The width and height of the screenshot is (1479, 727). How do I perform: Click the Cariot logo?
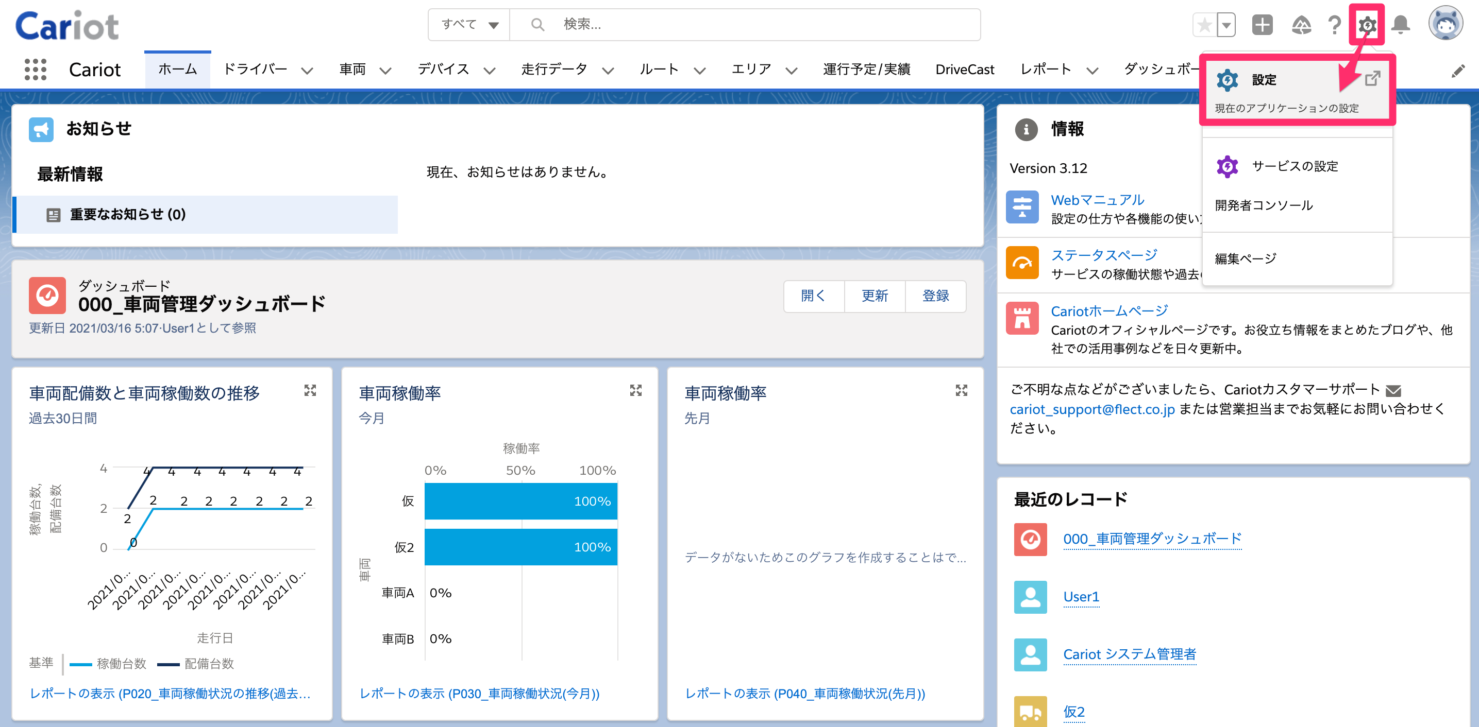[x=67, y=25]
